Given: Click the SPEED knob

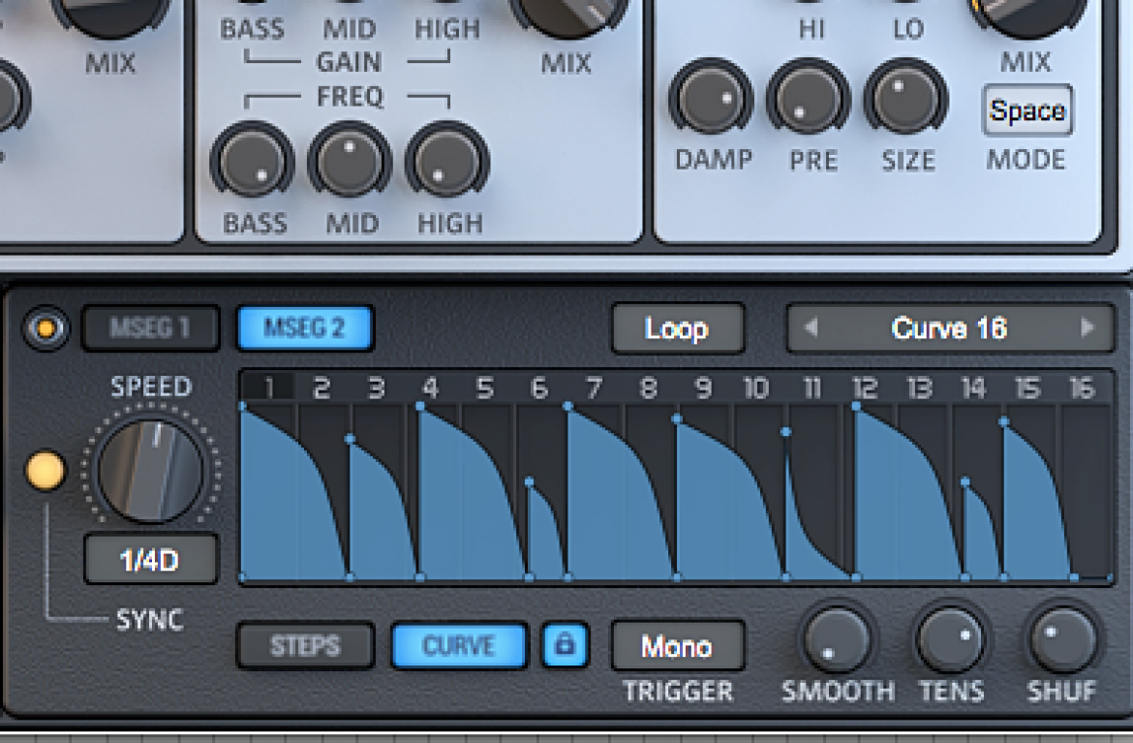Looking at the screenshot, I should [150, 470].
